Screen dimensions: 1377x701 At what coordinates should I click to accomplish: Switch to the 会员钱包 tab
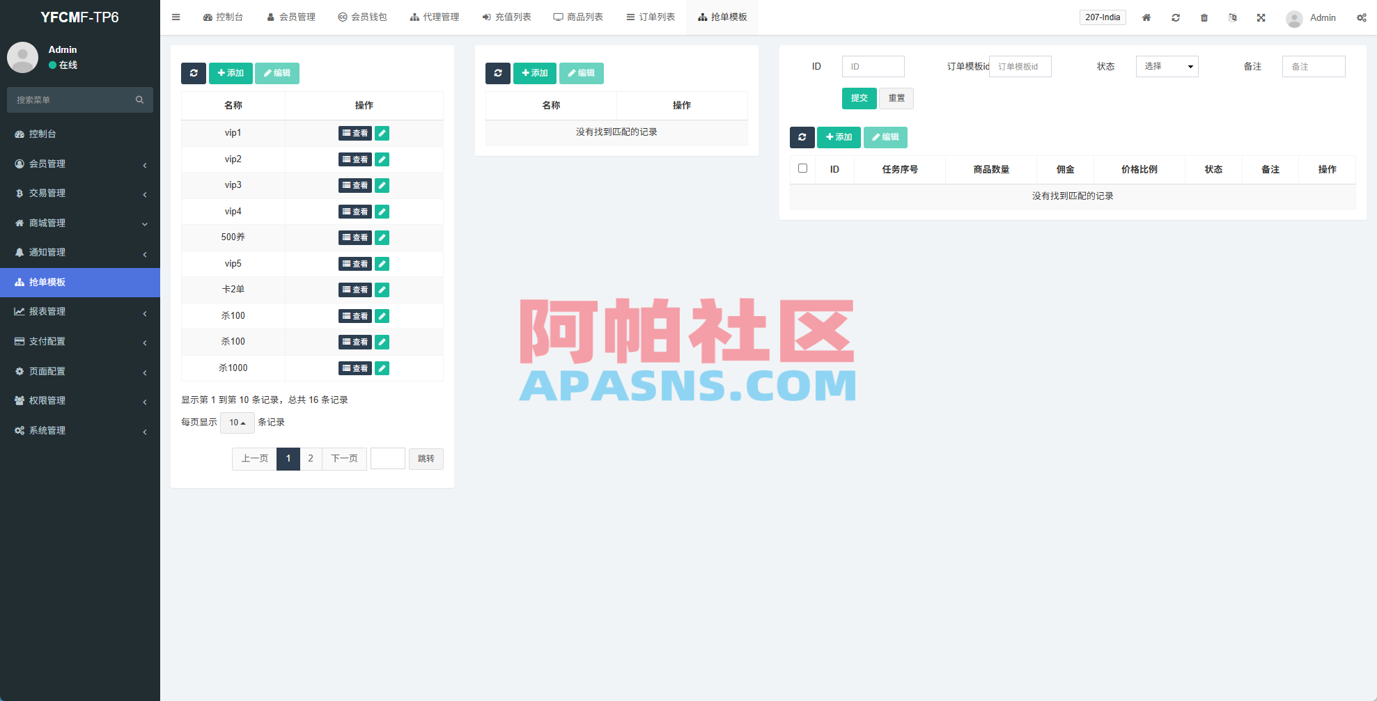click(362, 17)
